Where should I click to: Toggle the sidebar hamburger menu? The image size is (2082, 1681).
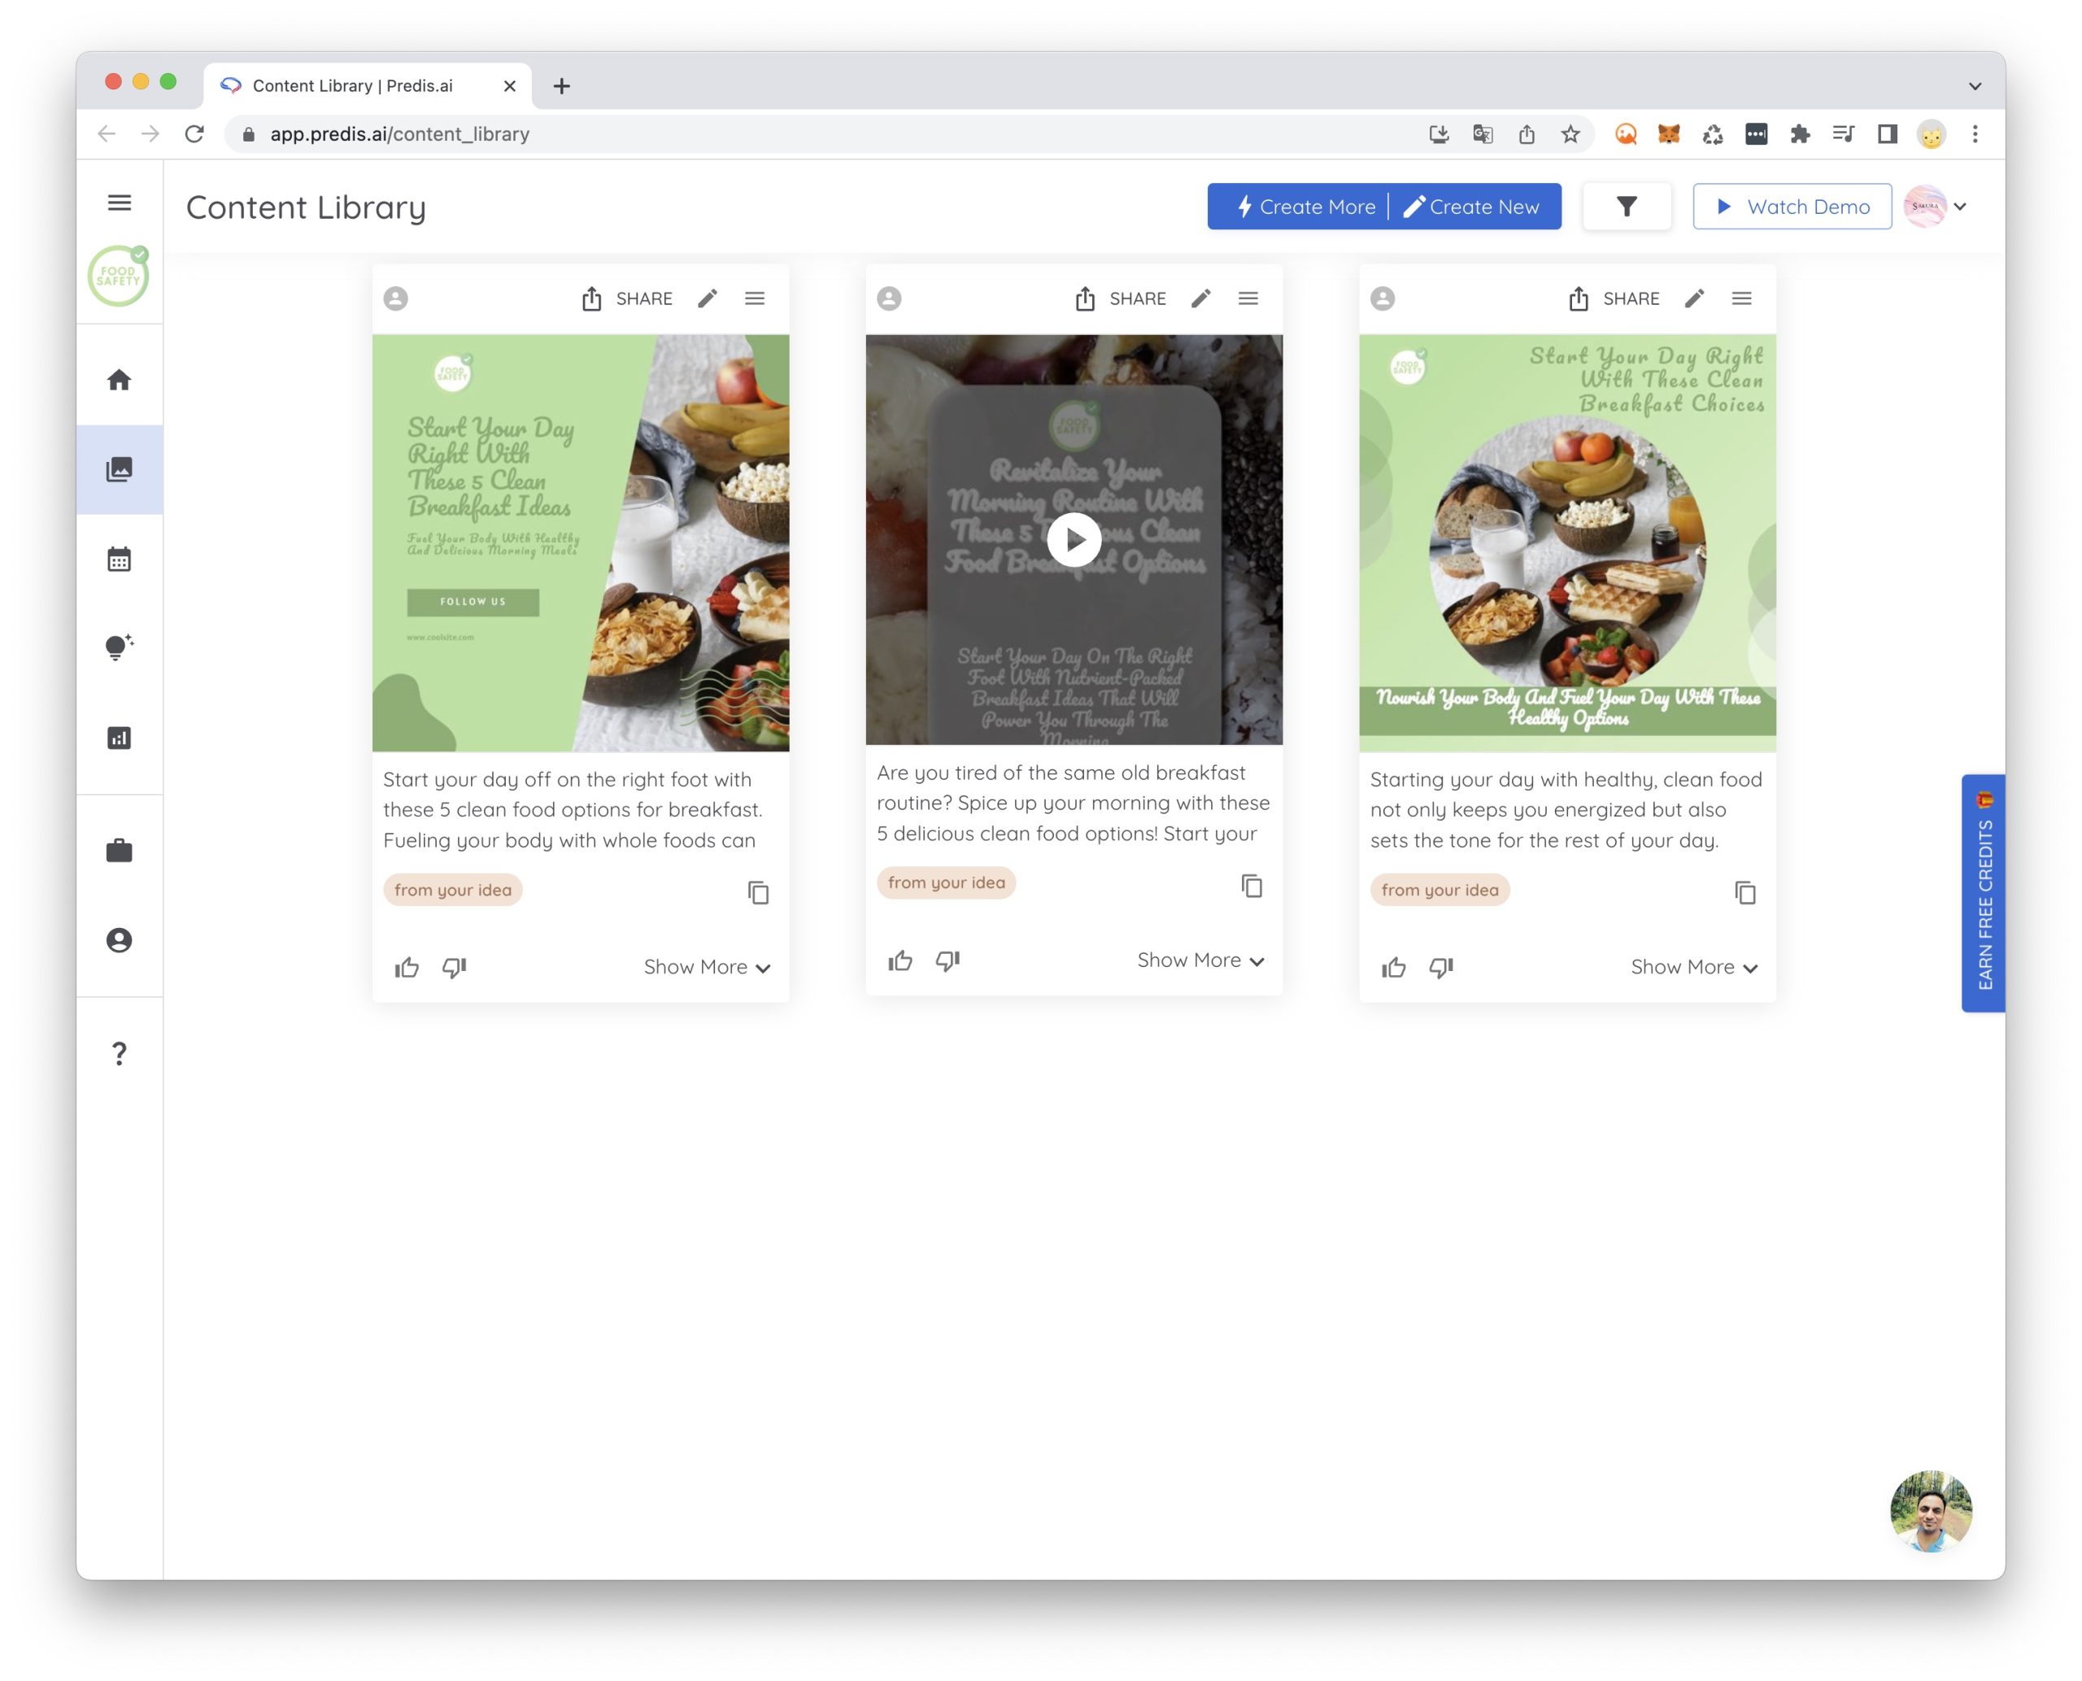click(119, 203)
